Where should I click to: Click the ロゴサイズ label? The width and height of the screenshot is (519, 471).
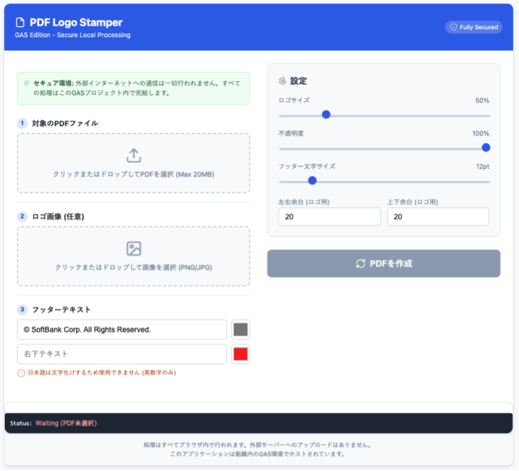coord(294,100)
